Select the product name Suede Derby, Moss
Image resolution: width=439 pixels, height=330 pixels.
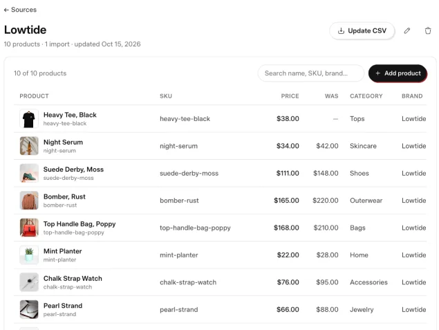73,169
